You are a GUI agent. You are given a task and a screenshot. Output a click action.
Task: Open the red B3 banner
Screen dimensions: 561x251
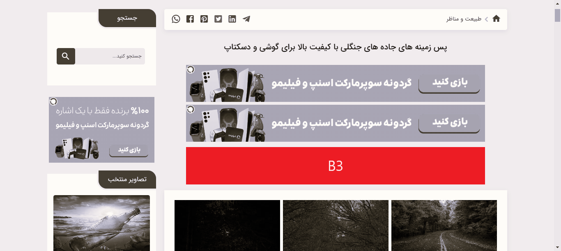click(x=336, y=166)
